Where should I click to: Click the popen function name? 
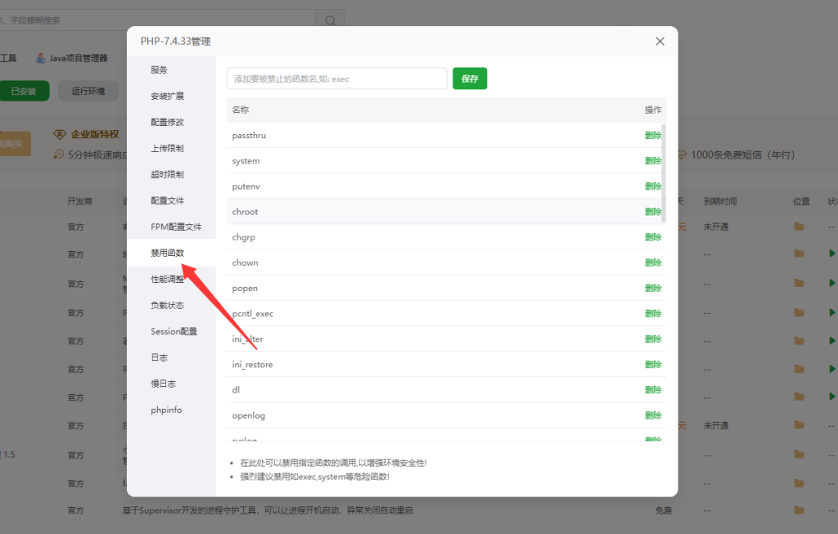pos(245,289)
